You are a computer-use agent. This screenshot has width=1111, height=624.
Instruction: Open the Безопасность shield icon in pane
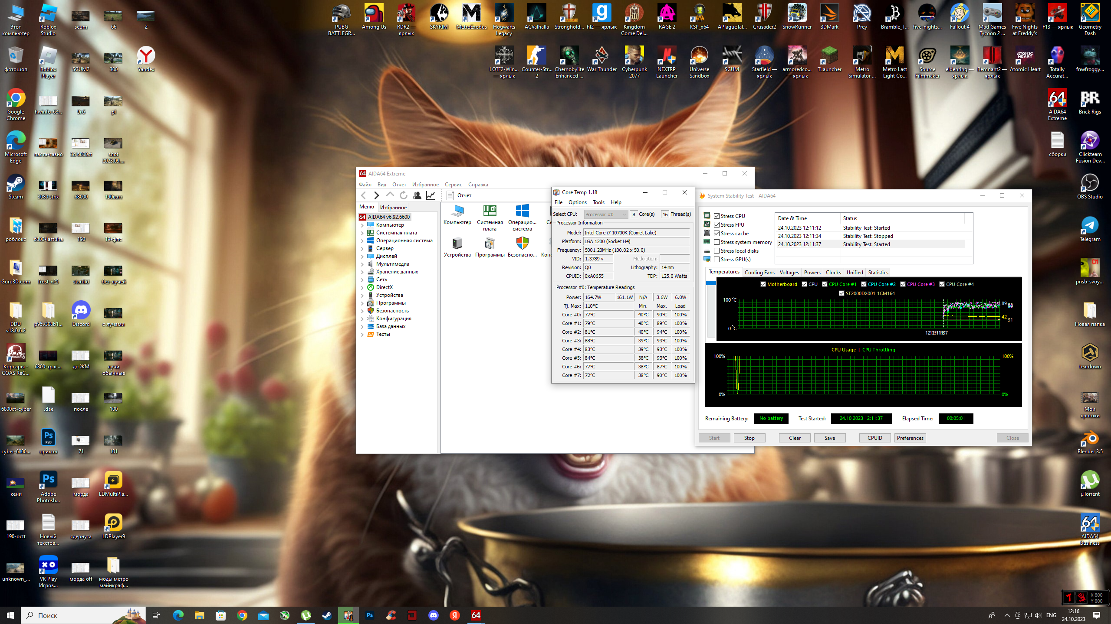tap(522, 244)
